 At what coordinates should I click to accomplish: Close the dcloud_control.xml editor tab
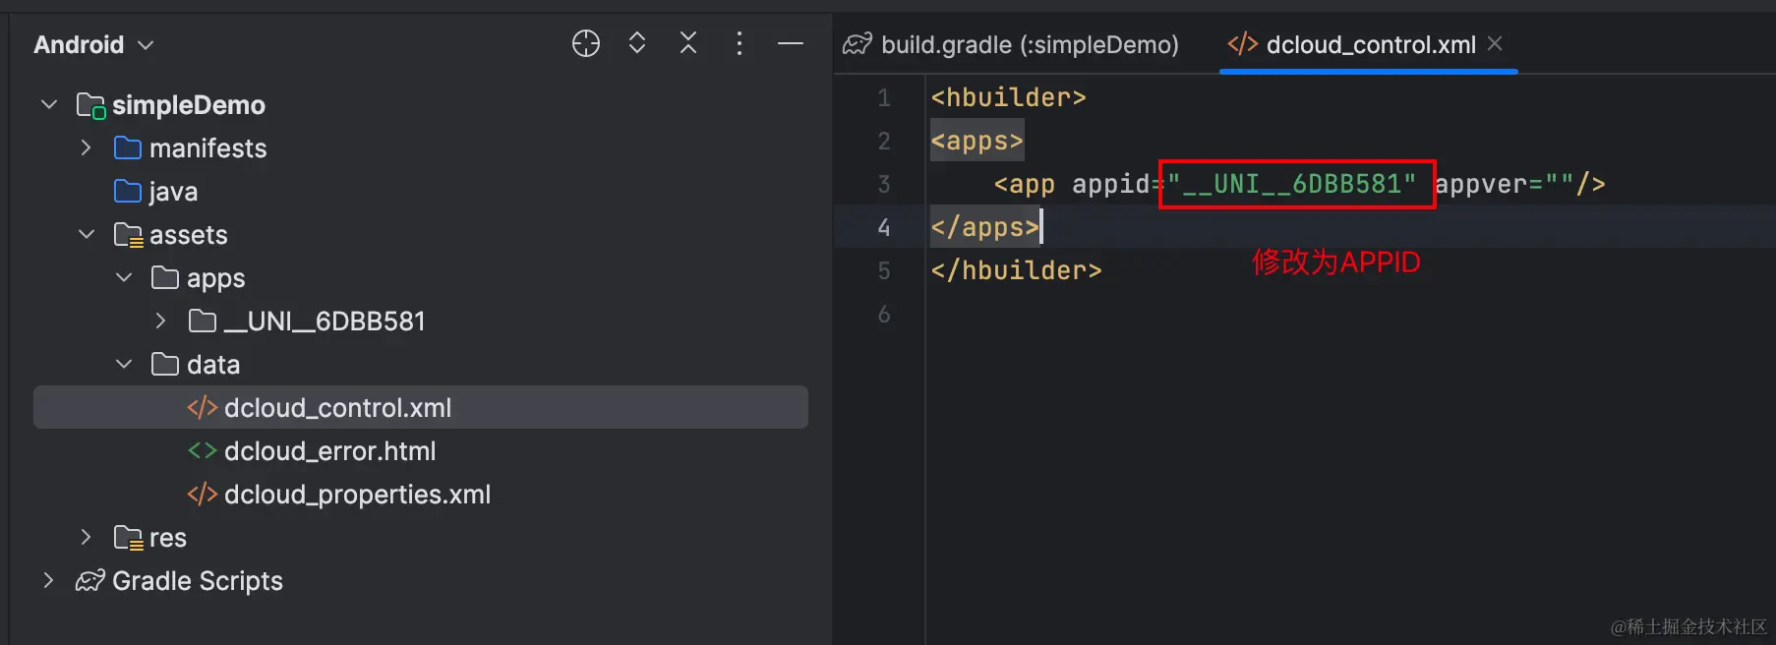1495,44
